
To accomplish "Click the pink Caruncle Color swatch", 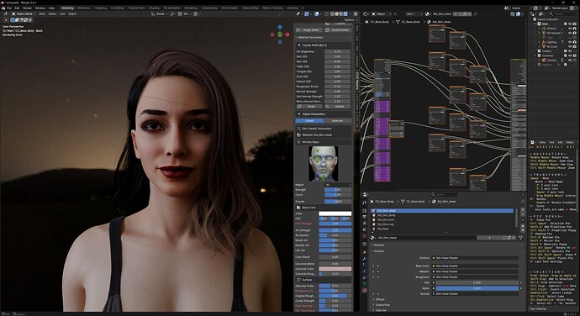I will coord(335,269).
